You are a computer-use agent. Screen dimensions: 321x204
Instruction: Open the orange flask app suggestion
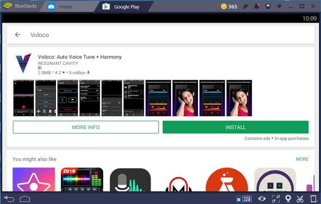pyautogui.click(x=227, y=180)
